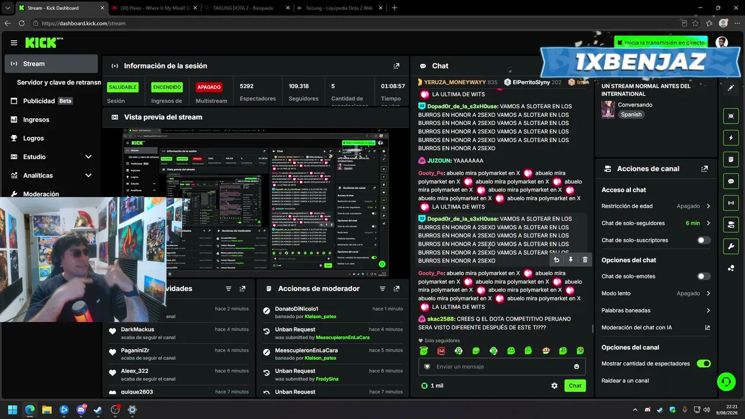Viewport: 745px width, 419px height.
Task: Open Palabras baneadas list
Action: coord(656,311)
